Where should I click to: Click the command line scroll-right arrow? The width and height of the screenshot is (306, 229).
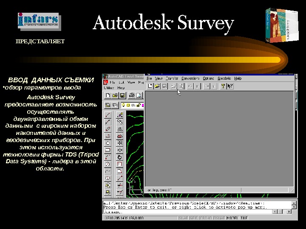(289, 212)
